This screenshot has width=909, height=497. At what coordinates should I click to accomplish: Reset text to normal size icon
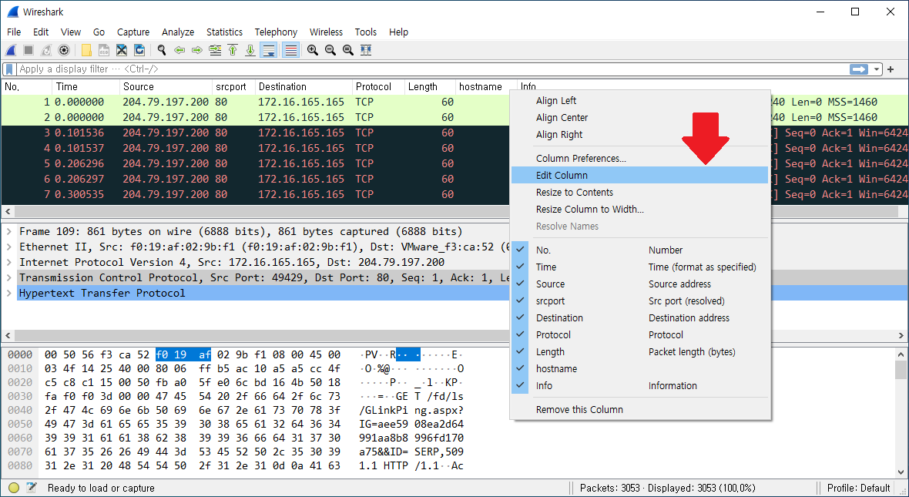[348, 50]
